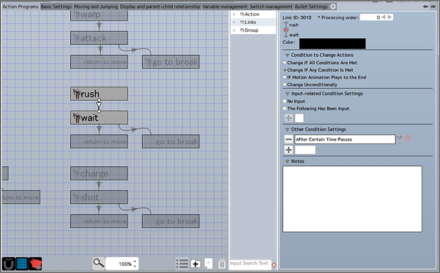Collapse Other Condition Settings section
Viewport: 440px width, 273px height.
point(287,129)
